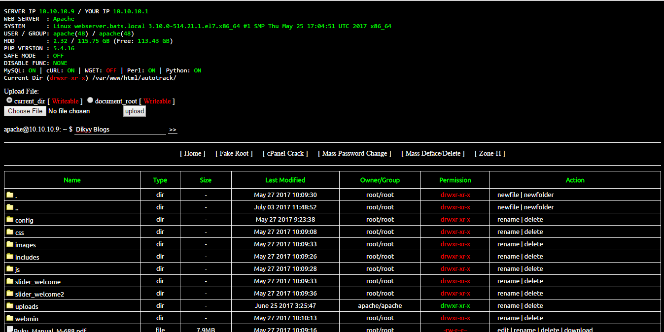Open the config folder icon

click(x=10, y=219)
